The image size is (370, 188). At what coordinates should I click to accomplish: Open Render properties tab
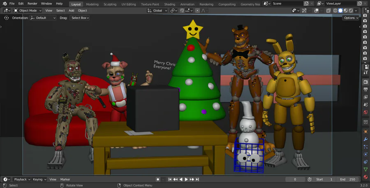[366, 82]
